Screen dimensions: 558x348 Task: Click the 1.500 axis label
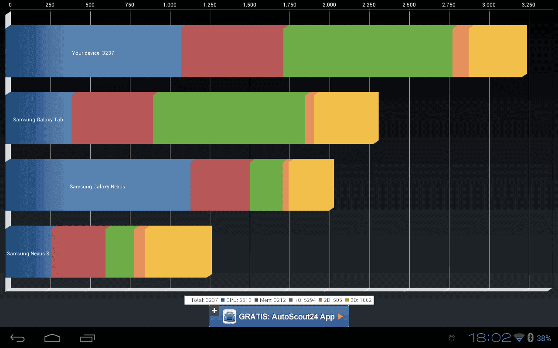tap(249, 5)
